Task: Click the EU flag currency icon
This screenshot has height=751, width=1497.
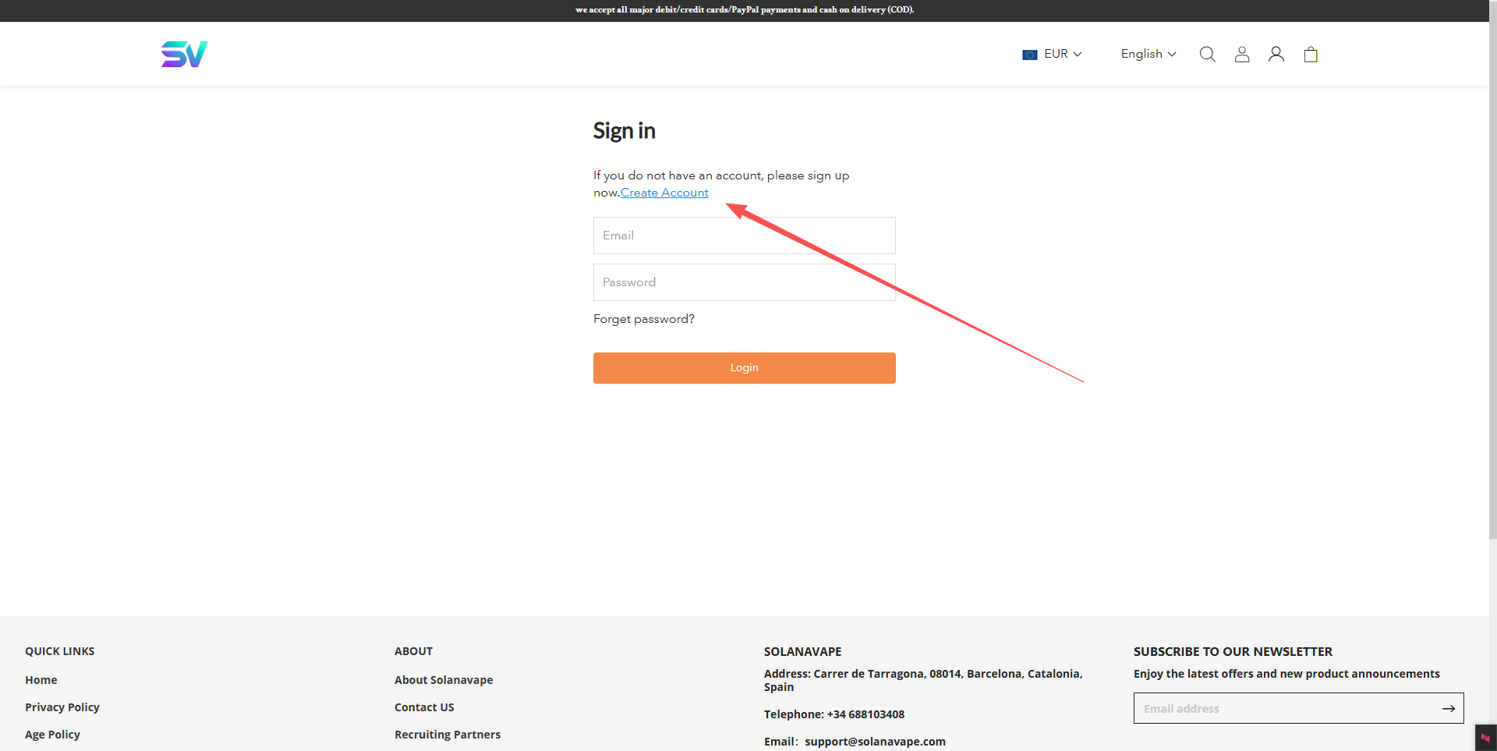Action: click(1030, 55)
